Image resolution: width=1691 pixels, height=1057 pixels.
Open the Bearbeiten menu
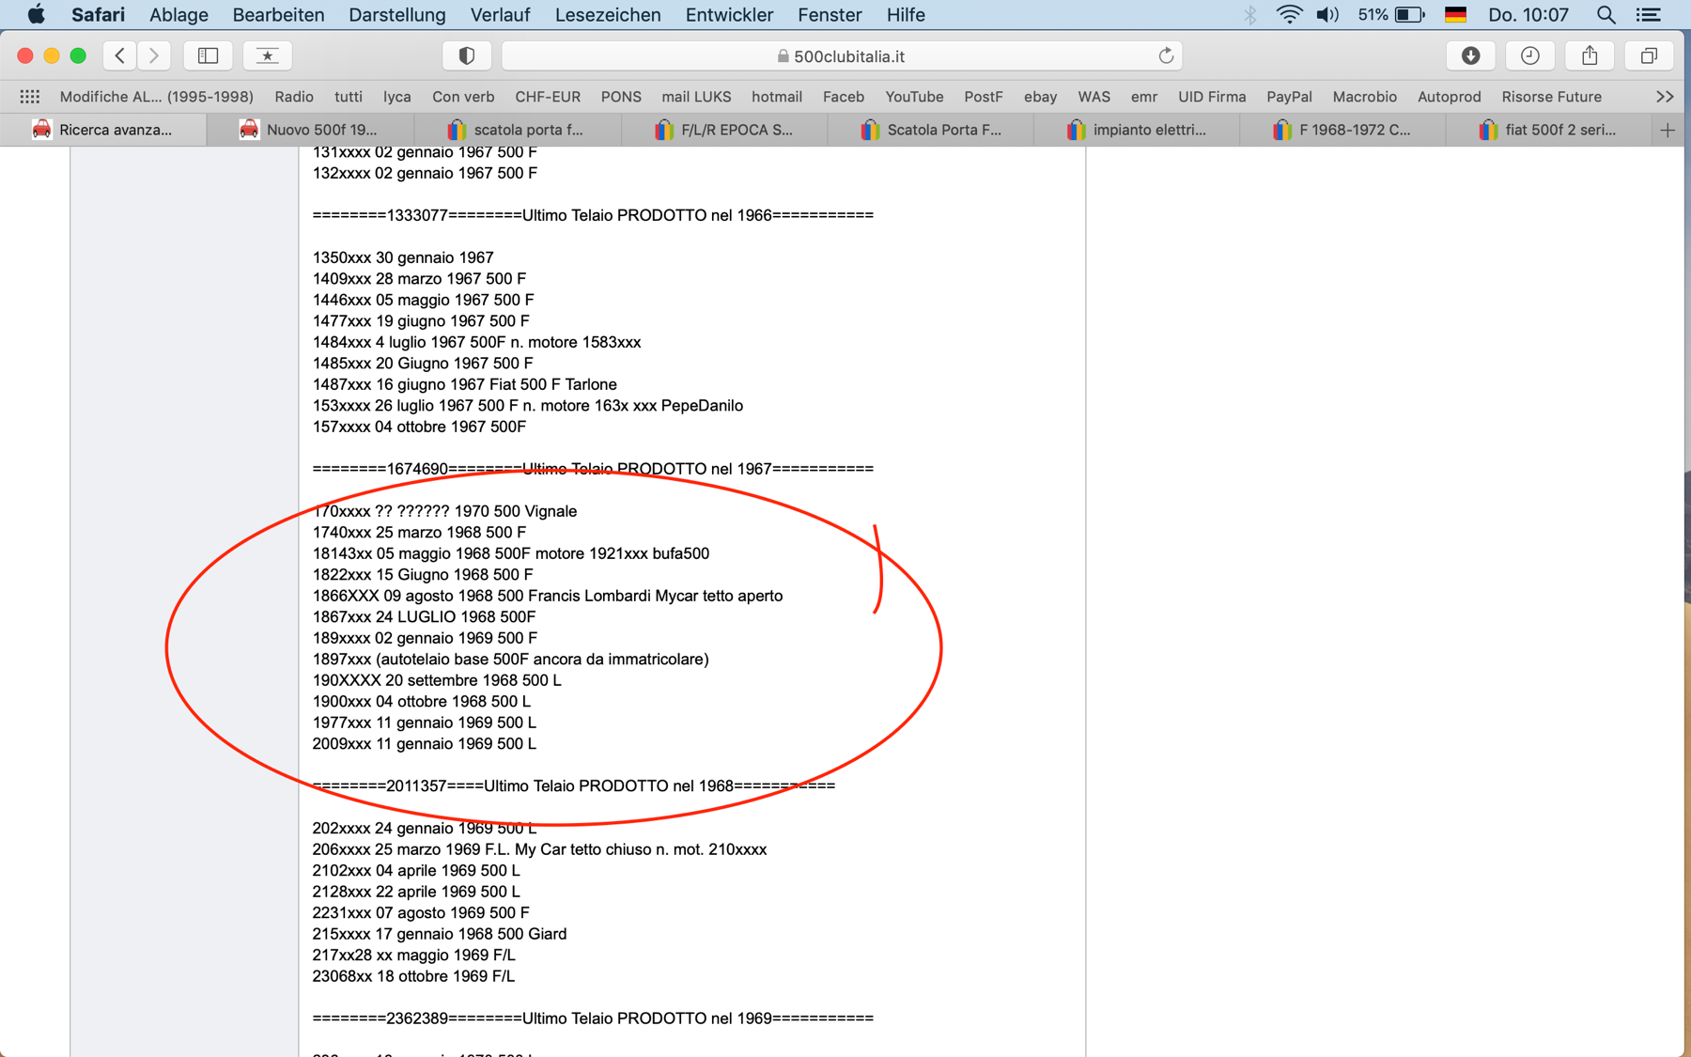tap(278, 14)
